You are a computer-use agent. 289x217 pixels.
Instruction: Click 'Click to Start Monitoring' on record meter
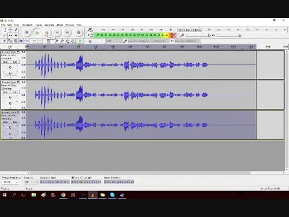[190, 30]
